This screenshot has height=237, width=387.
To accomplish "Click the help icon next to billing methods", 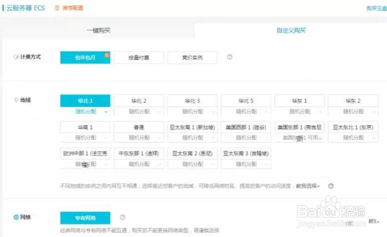I will [x=229, y=57].
